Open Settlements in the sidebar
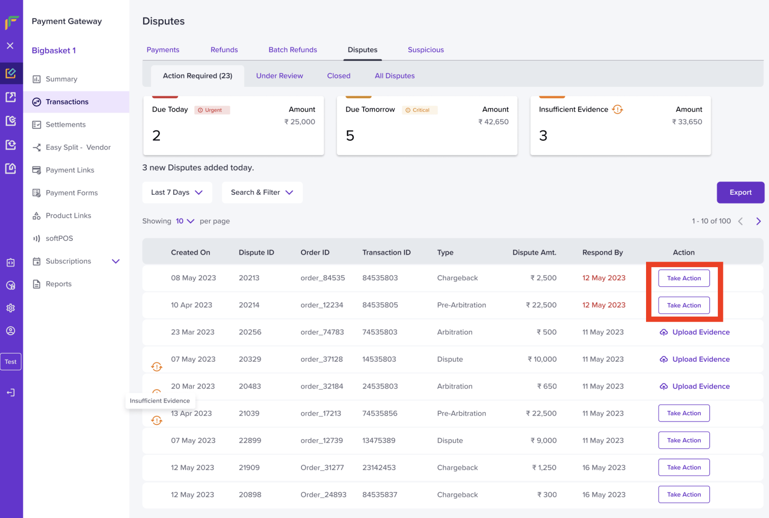Viewport: 769px width, 518px height. coord(65,124)
